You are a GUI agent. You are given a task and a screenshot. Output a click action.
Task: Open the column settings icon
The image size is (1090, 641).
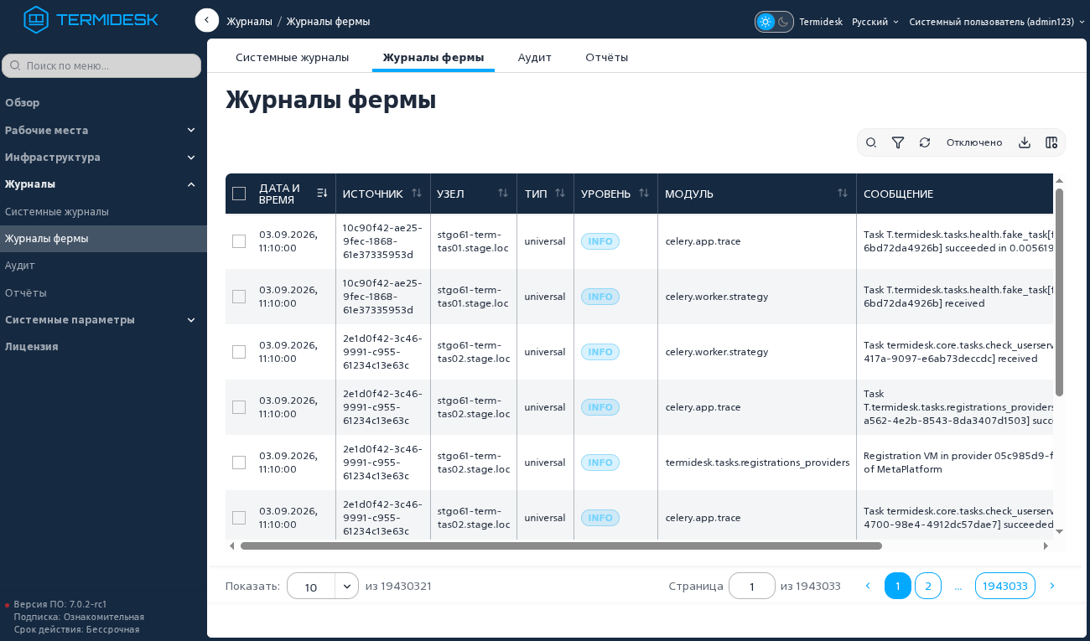(1051, 142)
